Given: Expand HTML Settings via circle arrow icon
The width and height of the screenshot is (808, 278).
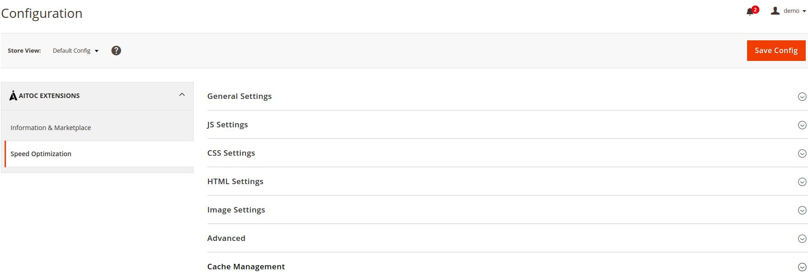Looking at the screenshot, I should 802,182.
